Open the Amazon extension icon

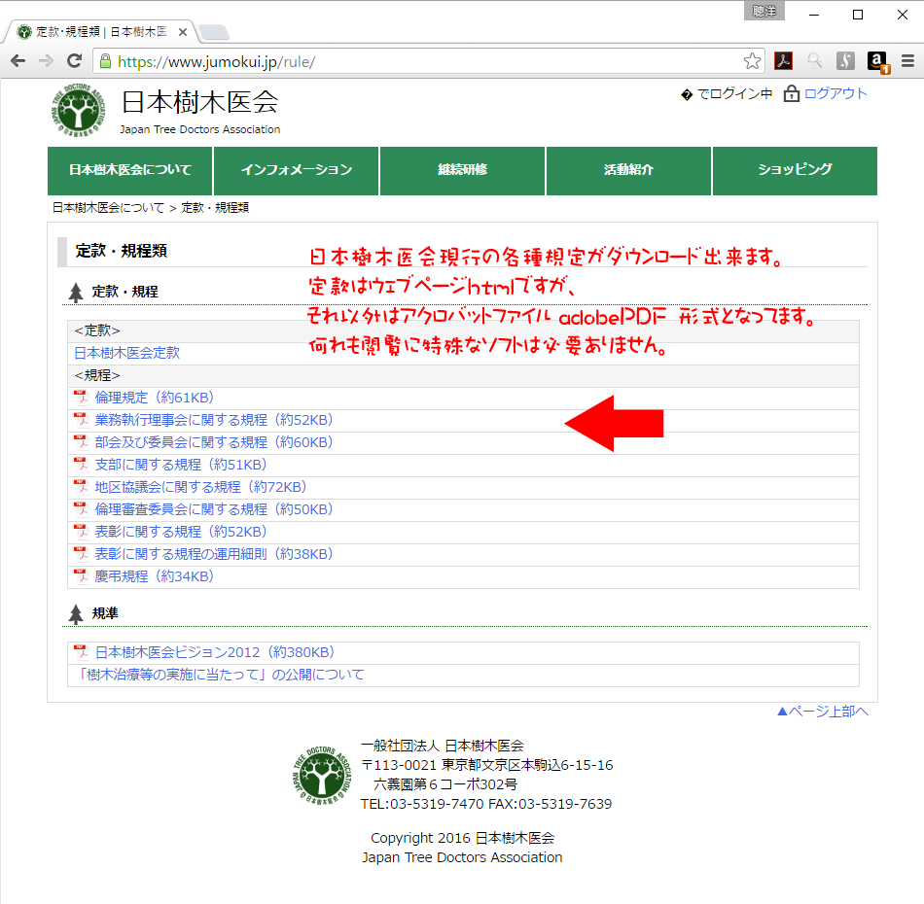(877, 61)
